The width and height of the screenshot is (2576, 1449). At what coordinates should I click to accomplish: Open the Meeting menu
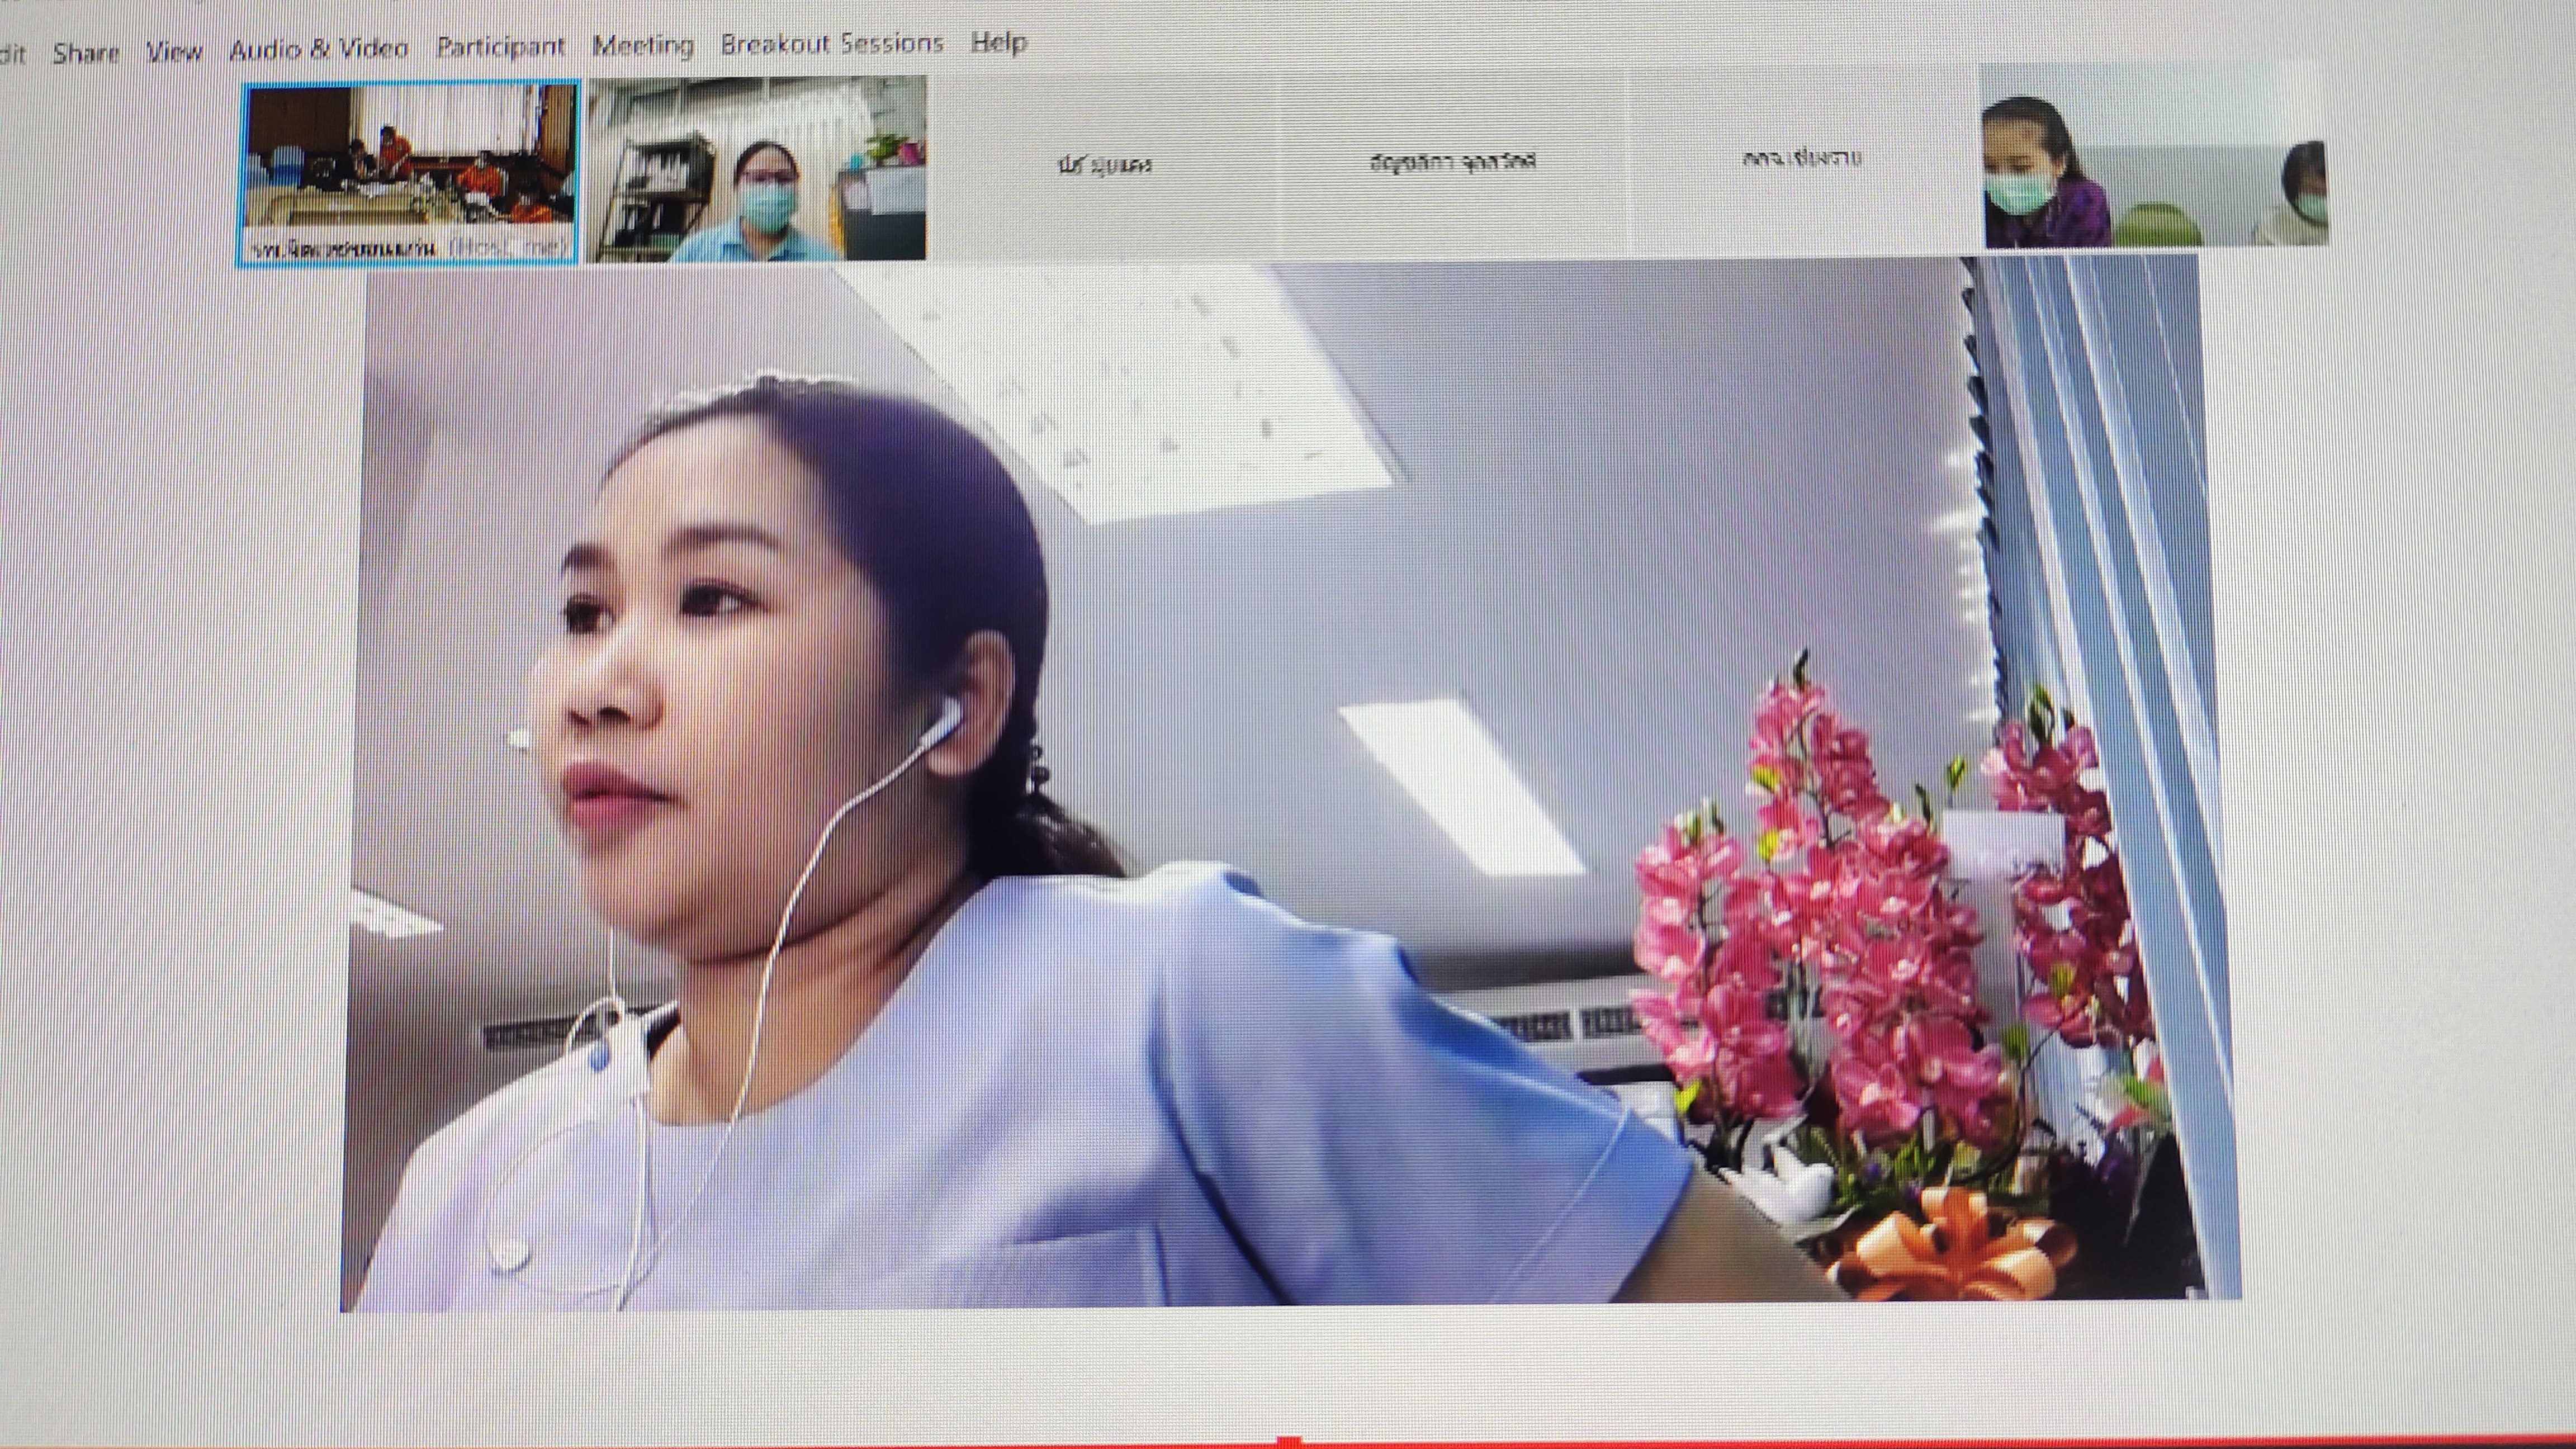[642, 45]
